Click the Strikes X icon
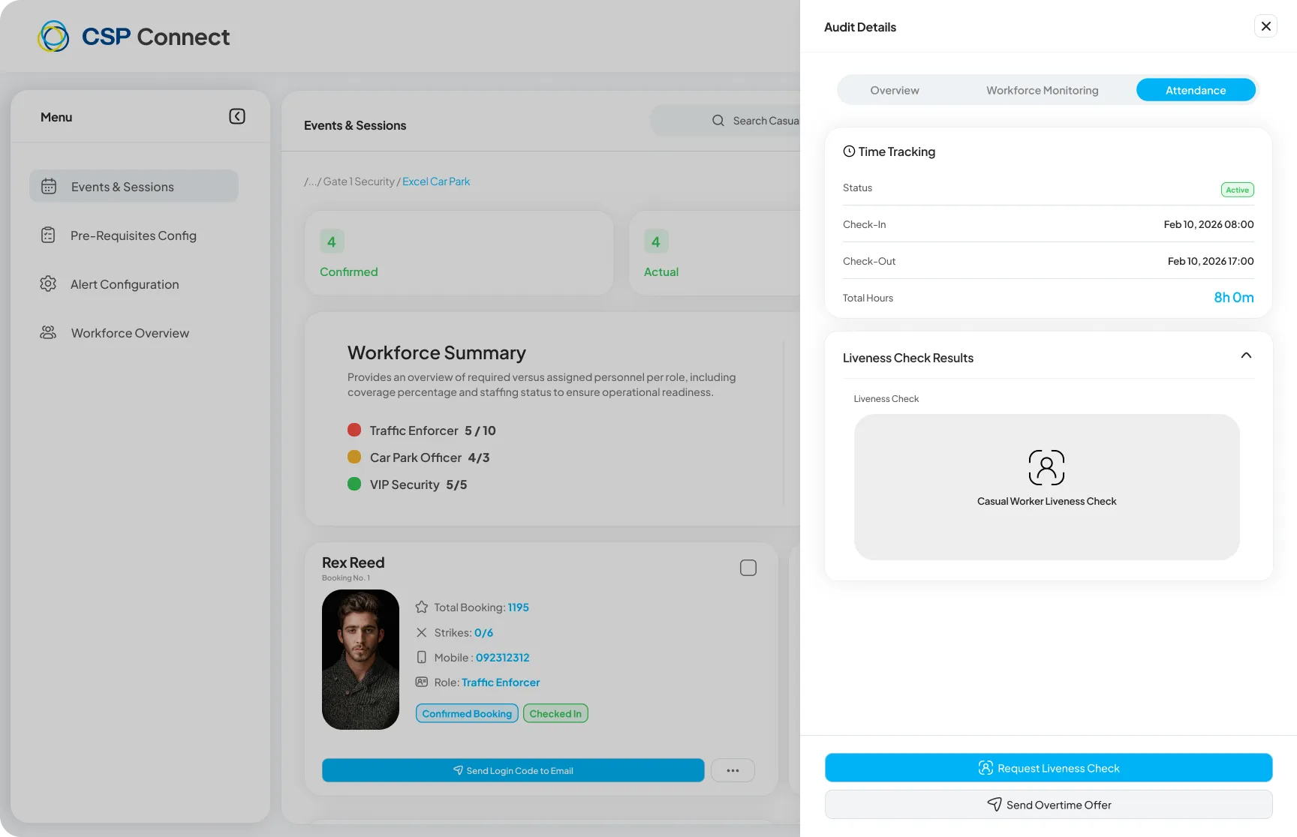This screenshot has height=837, width=1297. tap(422, 632)
